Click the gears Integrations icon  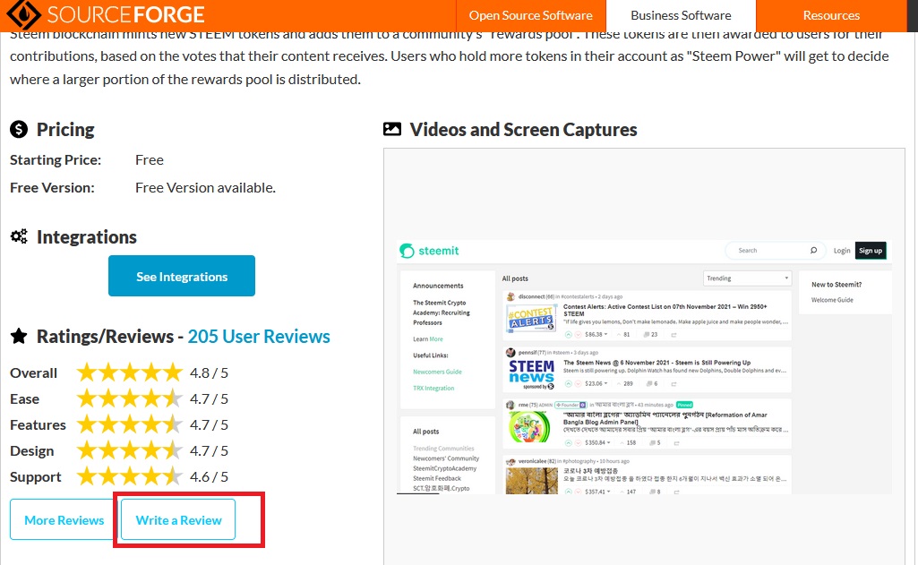point(19,236)
